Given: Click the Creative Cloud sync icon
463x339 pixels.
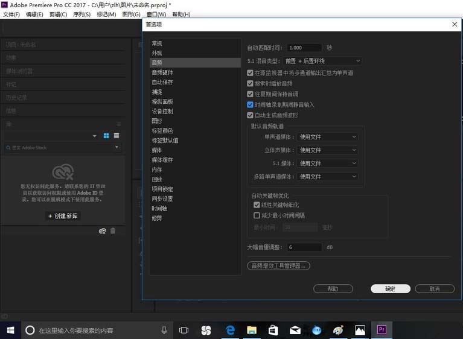Looking at the screenshot, I should click(103, 231).
